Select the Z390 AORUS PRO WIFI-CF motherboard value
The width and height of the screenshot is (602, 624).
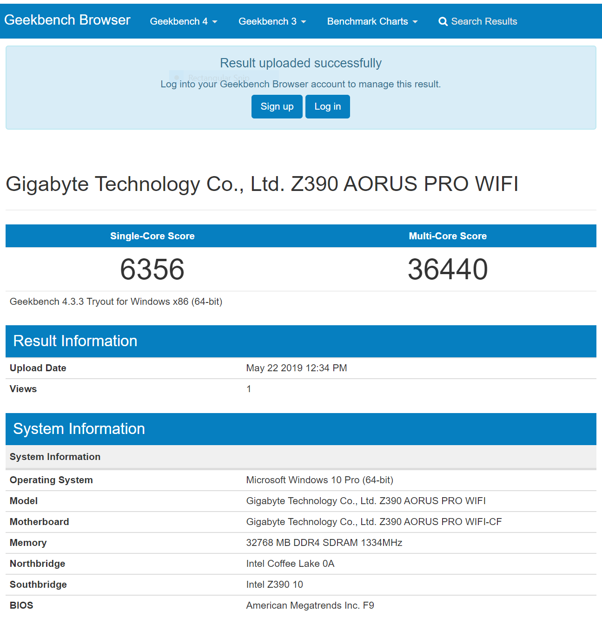tap(374, 522)
